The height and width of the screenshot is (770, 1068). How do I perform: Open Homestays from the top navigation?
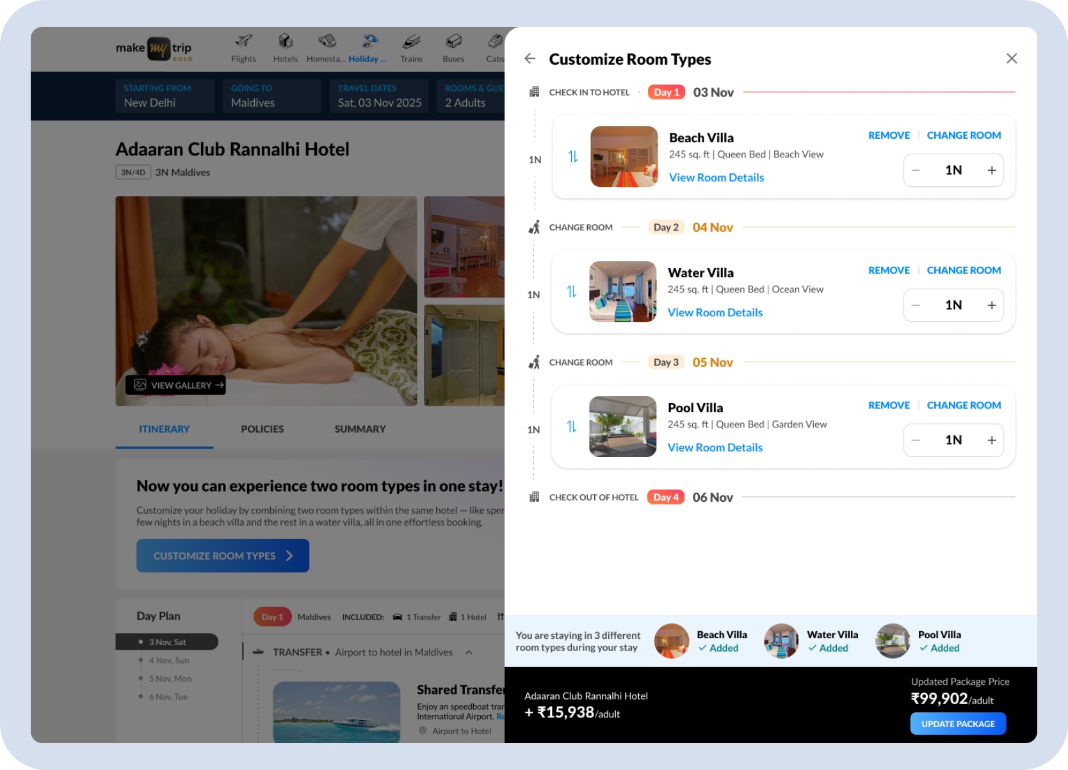pos(327,49)
